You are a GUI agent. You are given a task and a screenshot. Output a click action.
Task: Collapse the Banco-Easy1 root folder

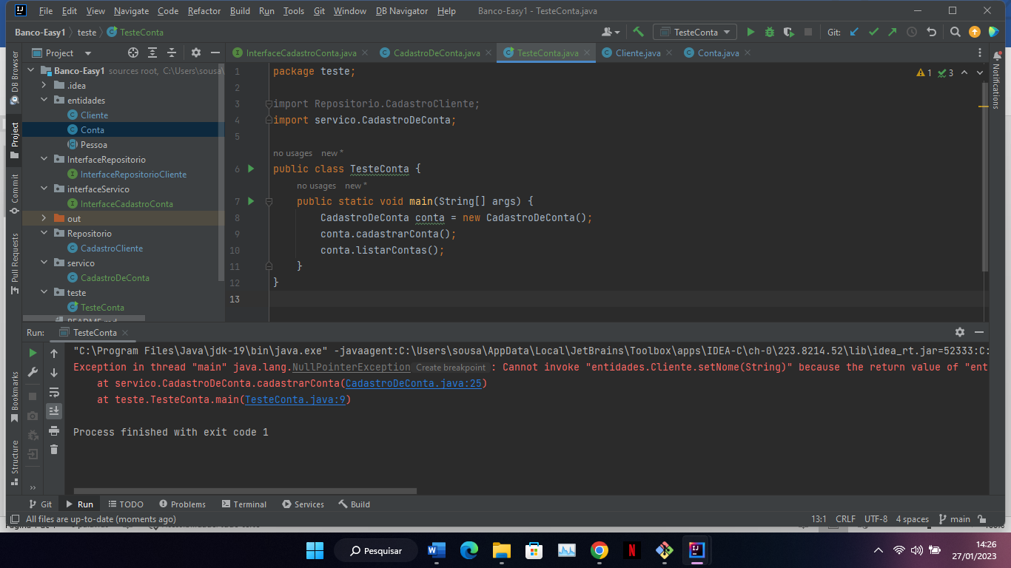pos(31,71)
